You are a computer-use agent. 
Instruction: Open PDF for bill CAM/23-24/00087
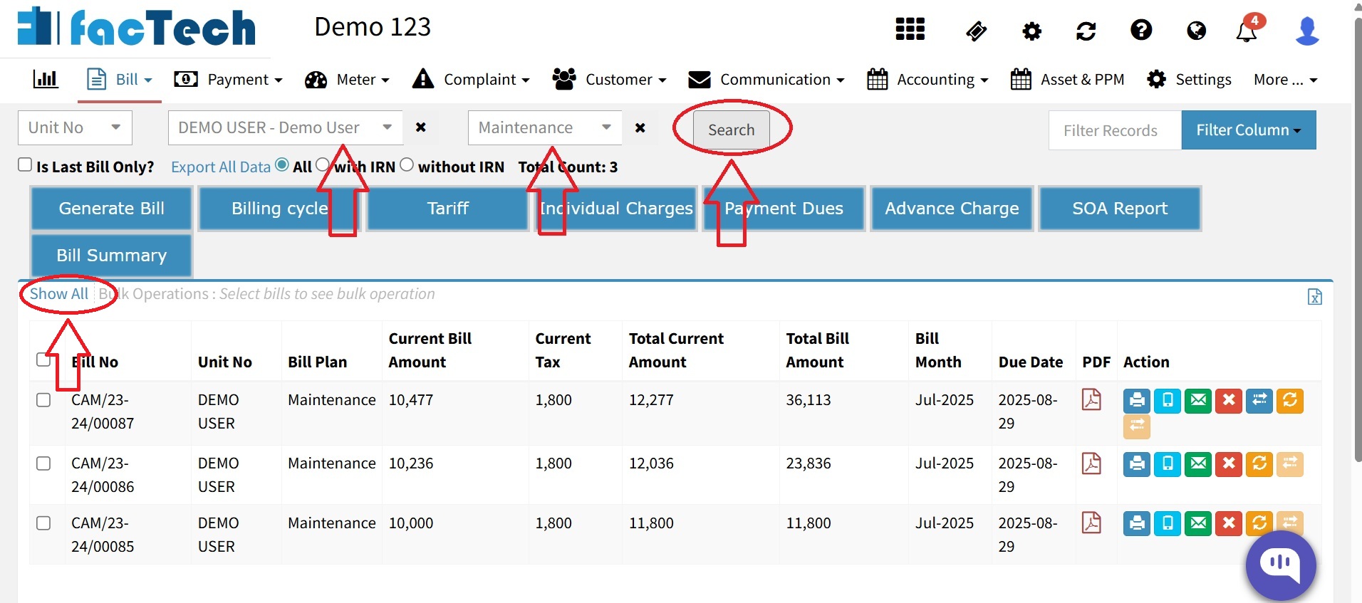click(x=1091, y=399)
